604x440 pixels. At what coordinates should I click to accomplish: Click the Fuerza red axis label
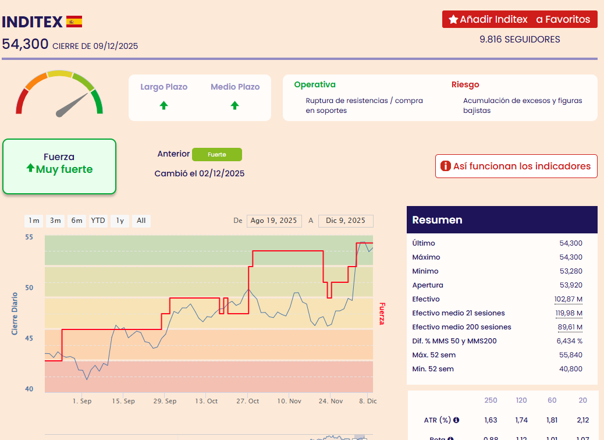pyautogui.click(x=382, y=314)
